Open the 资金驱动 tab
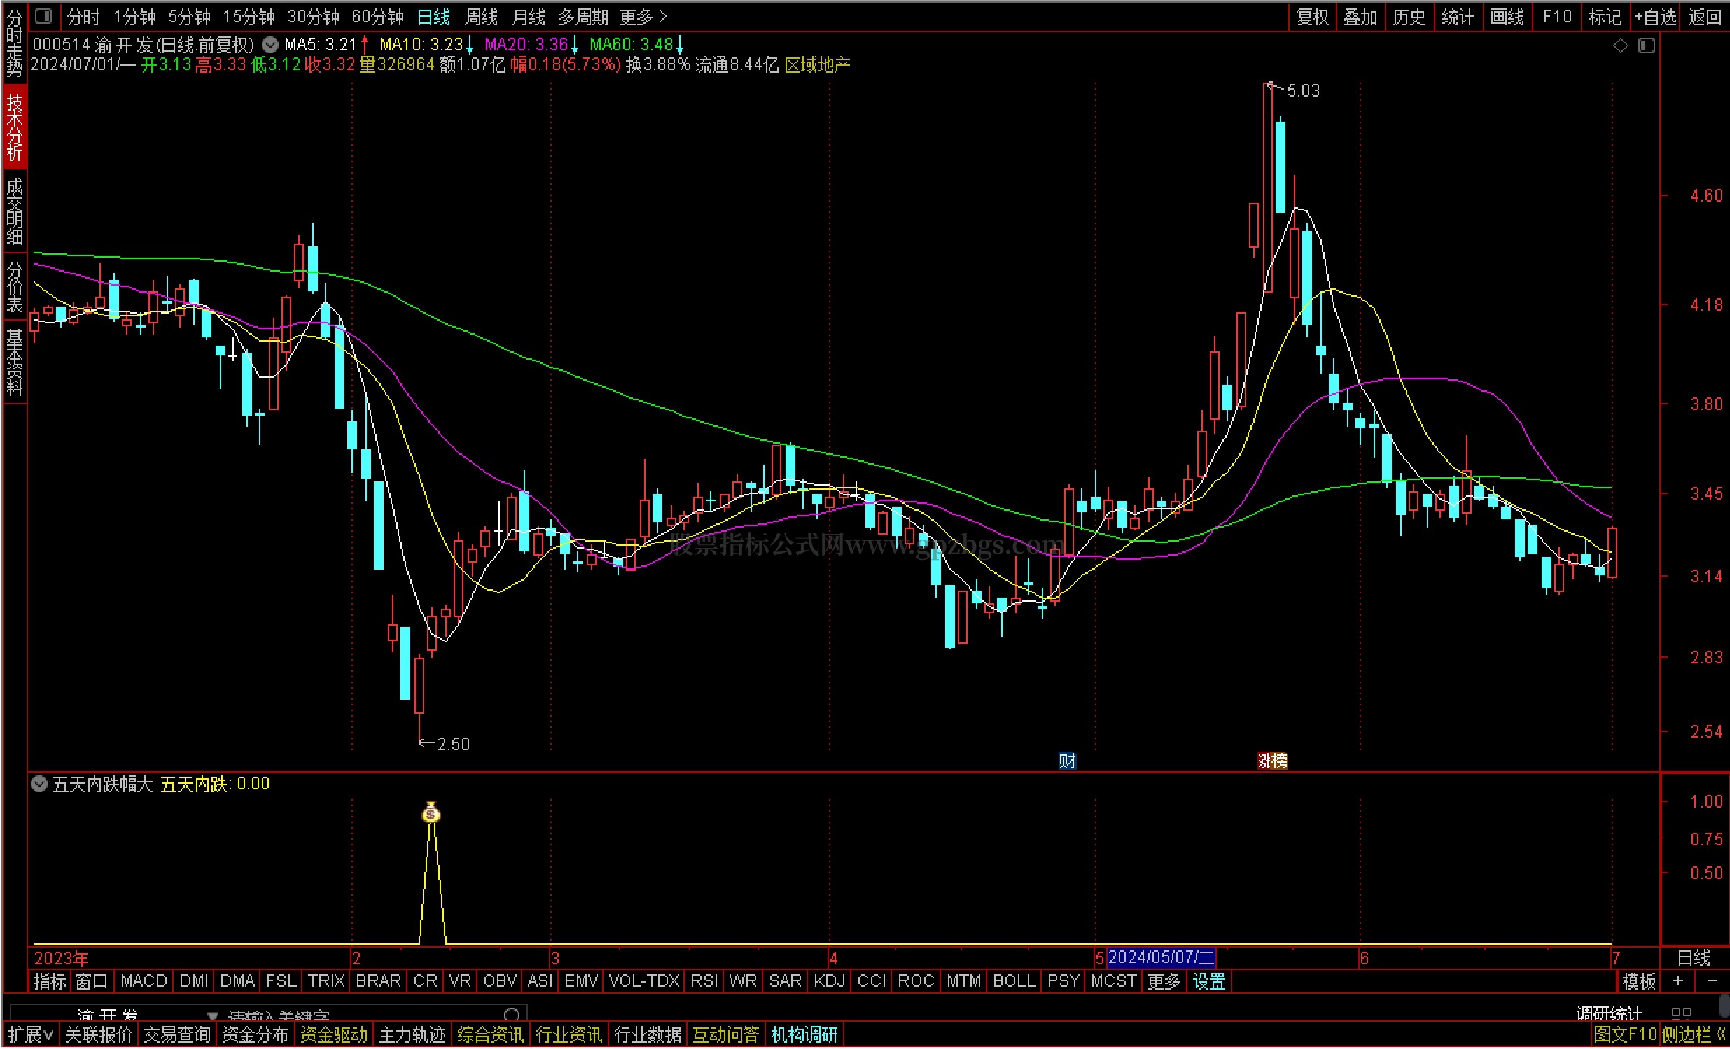 point(333,1034)
